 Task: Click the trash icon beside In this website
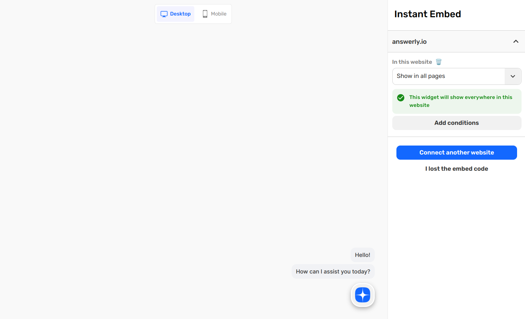(x=438, y=62)
